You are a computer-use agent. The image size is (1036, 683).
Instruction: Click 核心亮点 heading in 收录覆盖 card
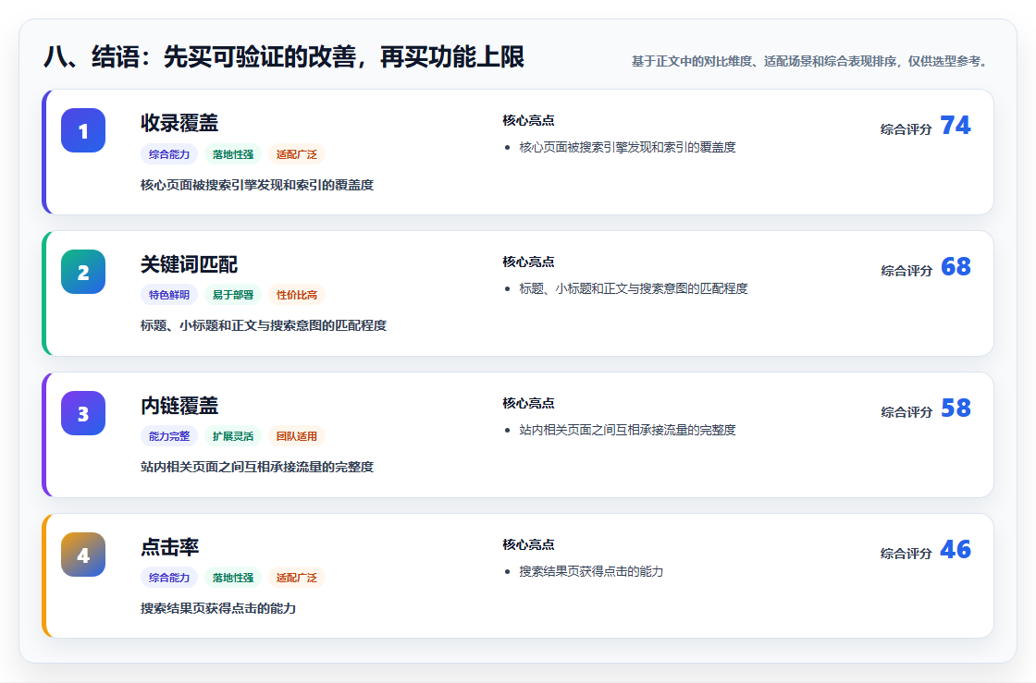[x=528, y=120]
